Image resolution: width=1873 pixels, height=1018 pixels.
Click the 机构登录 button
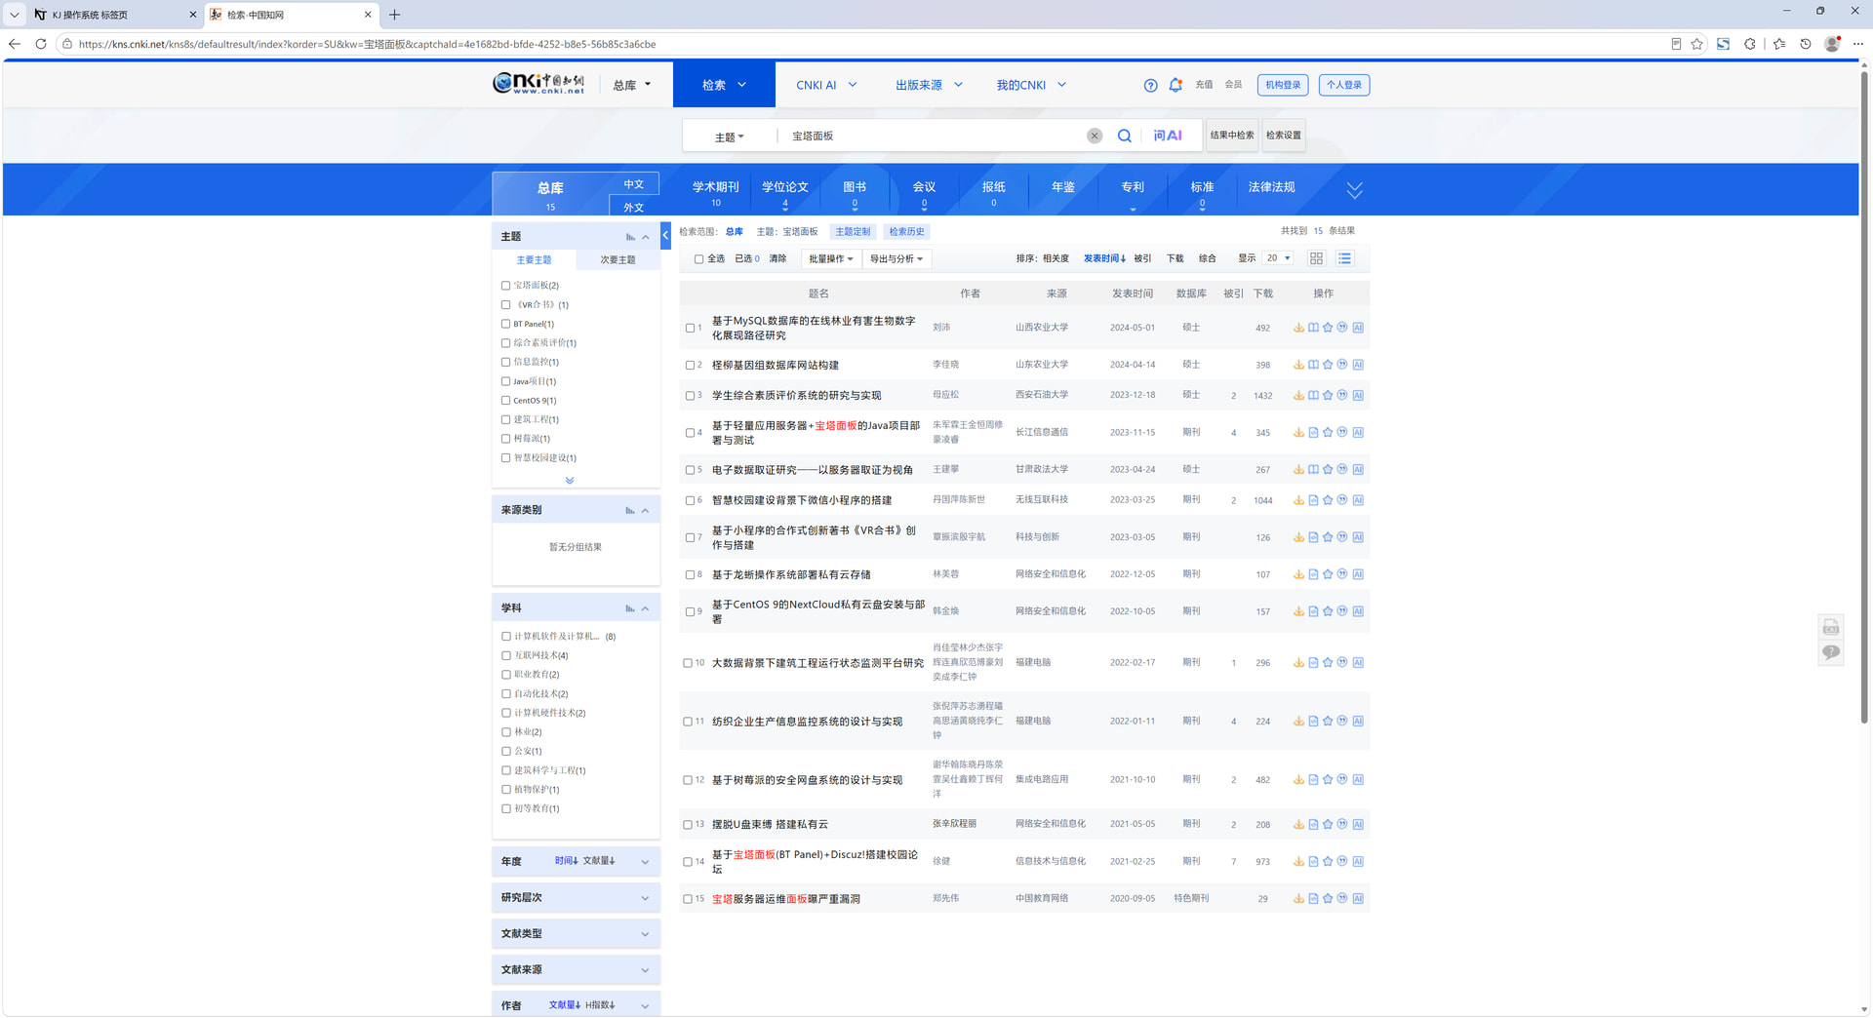click(1283, 85)
